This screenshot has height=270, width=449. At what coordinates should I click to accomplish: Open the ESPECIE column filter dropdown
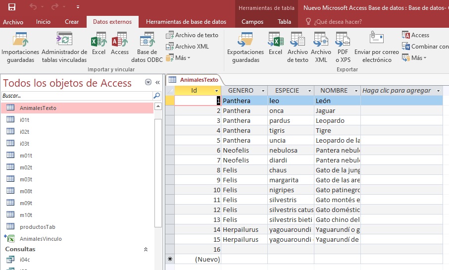click(309, 91)
